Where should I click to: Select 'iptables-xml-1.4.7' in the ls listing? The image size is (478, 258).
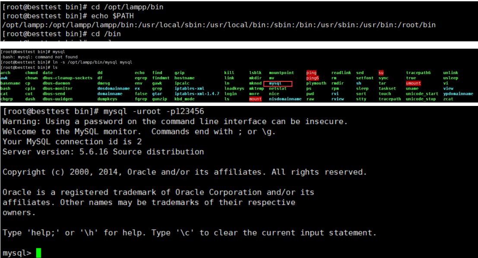click(x=197, y=94)
